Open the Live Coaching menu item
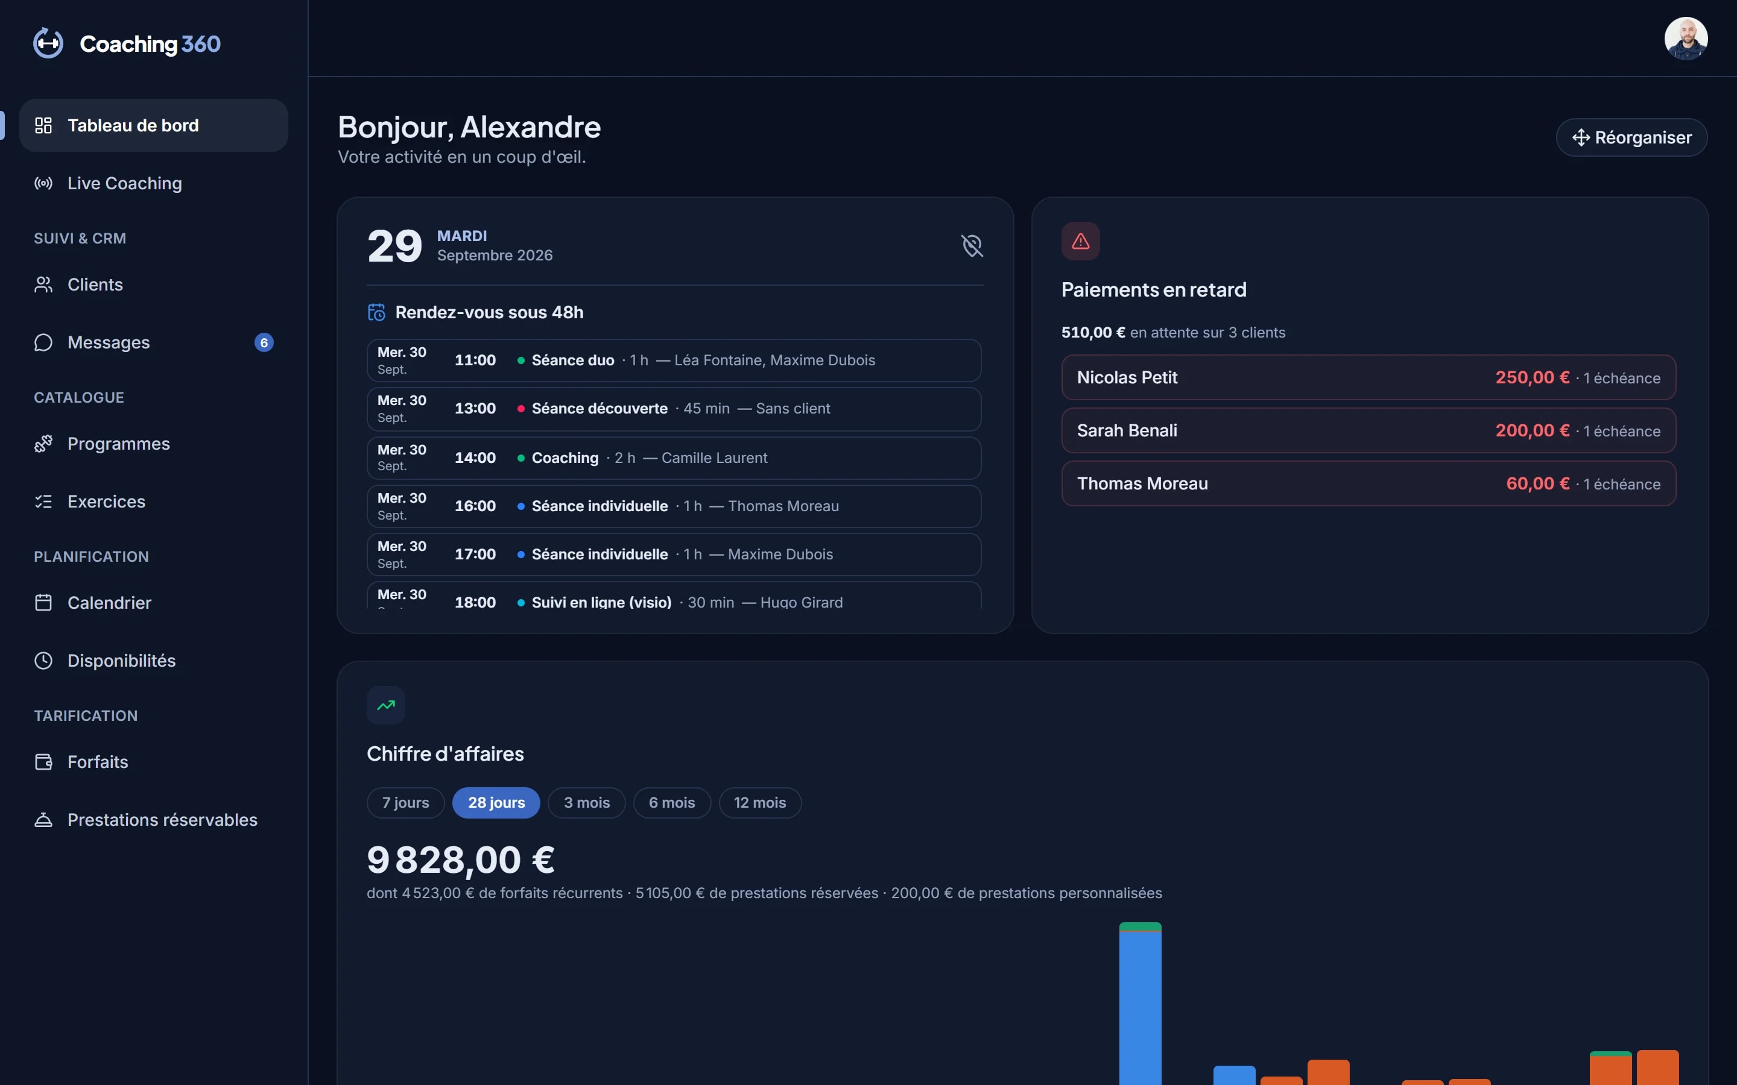The image size is (1737, 1085). [154, 183]
